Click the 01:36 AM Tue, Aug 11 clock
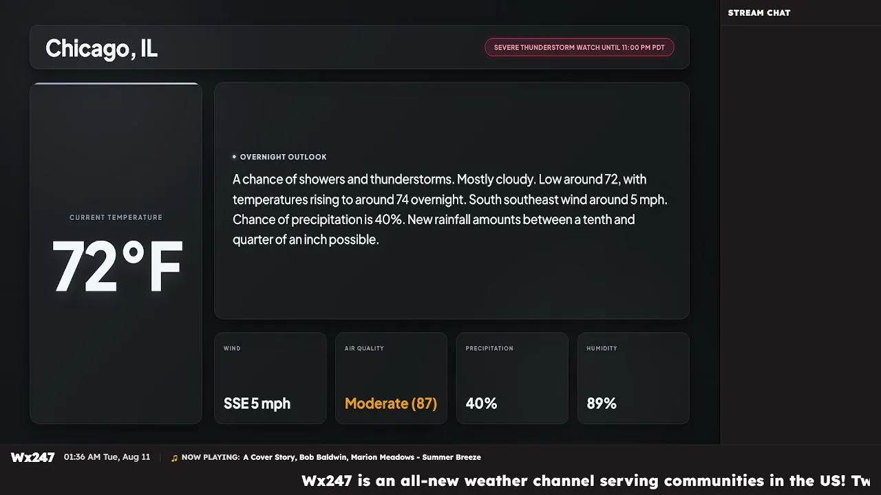 107,457
